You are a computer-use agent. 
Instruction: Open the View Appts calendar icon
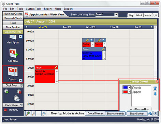pos(13,38)
